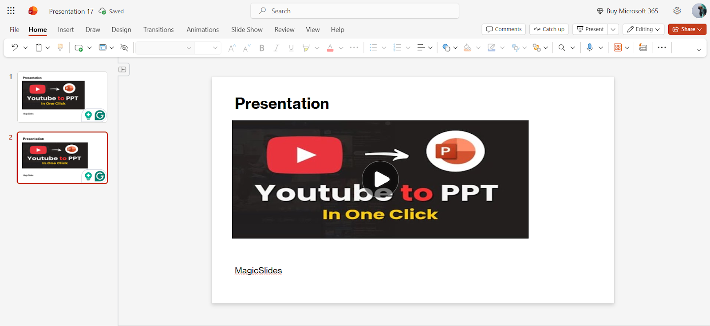Collapse the slide thumbnail pane

(x=123, y=69)
